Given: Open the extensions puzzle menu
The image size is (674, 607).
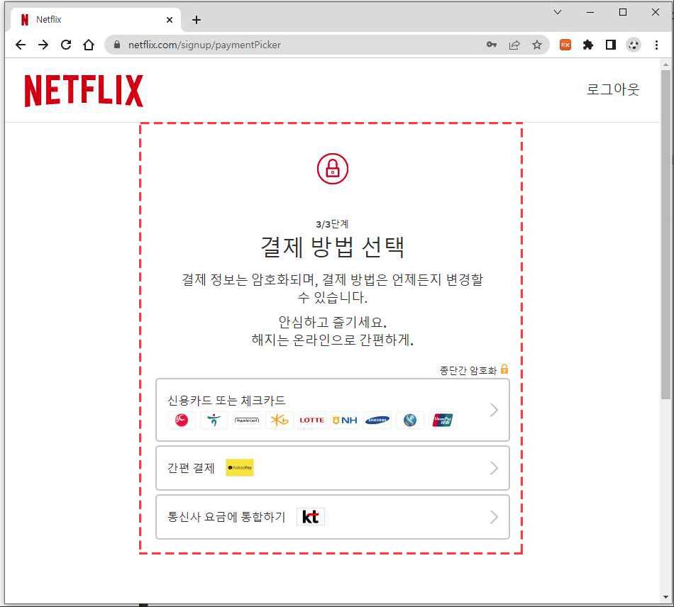Looking at the screenshot, I should click(588, 45).
